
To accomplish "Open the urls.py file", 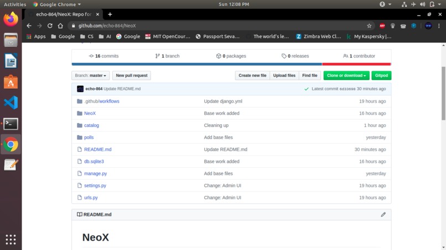I will pyautogui.click(x=91, y=198).
